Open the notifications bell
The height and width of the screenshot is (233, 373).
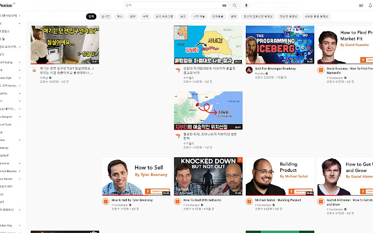click(x=371, y=5)
